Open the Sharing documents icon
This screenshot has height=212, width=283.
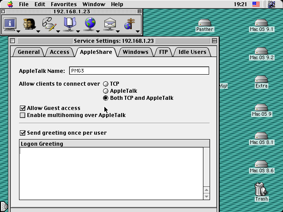coord(70,24)
